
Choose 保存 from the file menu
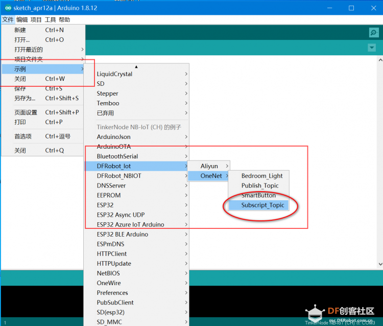click(x=43, y=88)
